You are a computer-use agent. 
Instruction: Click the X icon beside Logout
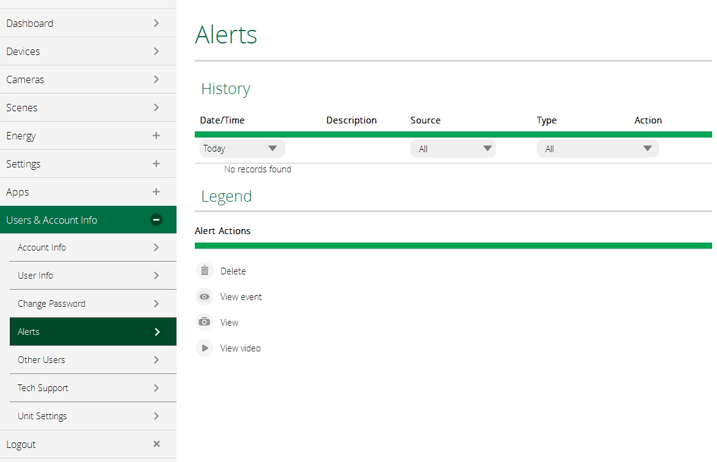156,444
